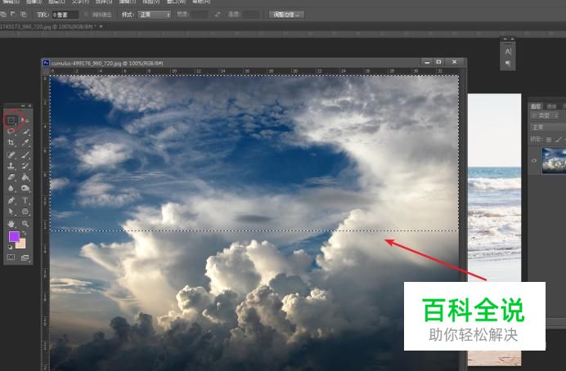Open the purple foreground color picker
This screenshot has height=371, width=566.
coord(14,236)
